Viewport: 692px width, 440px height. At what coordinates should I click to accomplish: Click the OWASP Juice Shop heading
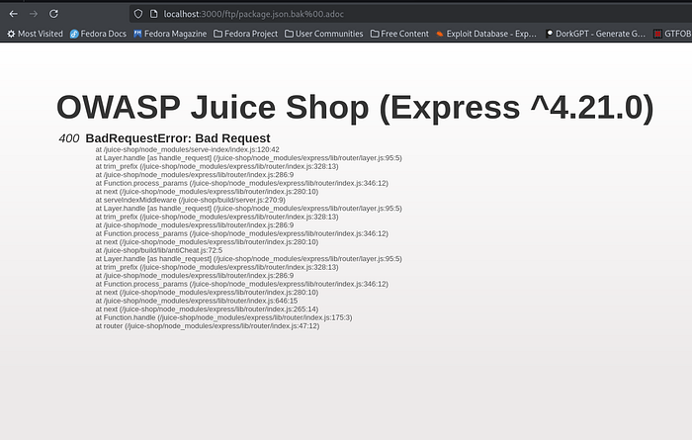coord(355,107)
